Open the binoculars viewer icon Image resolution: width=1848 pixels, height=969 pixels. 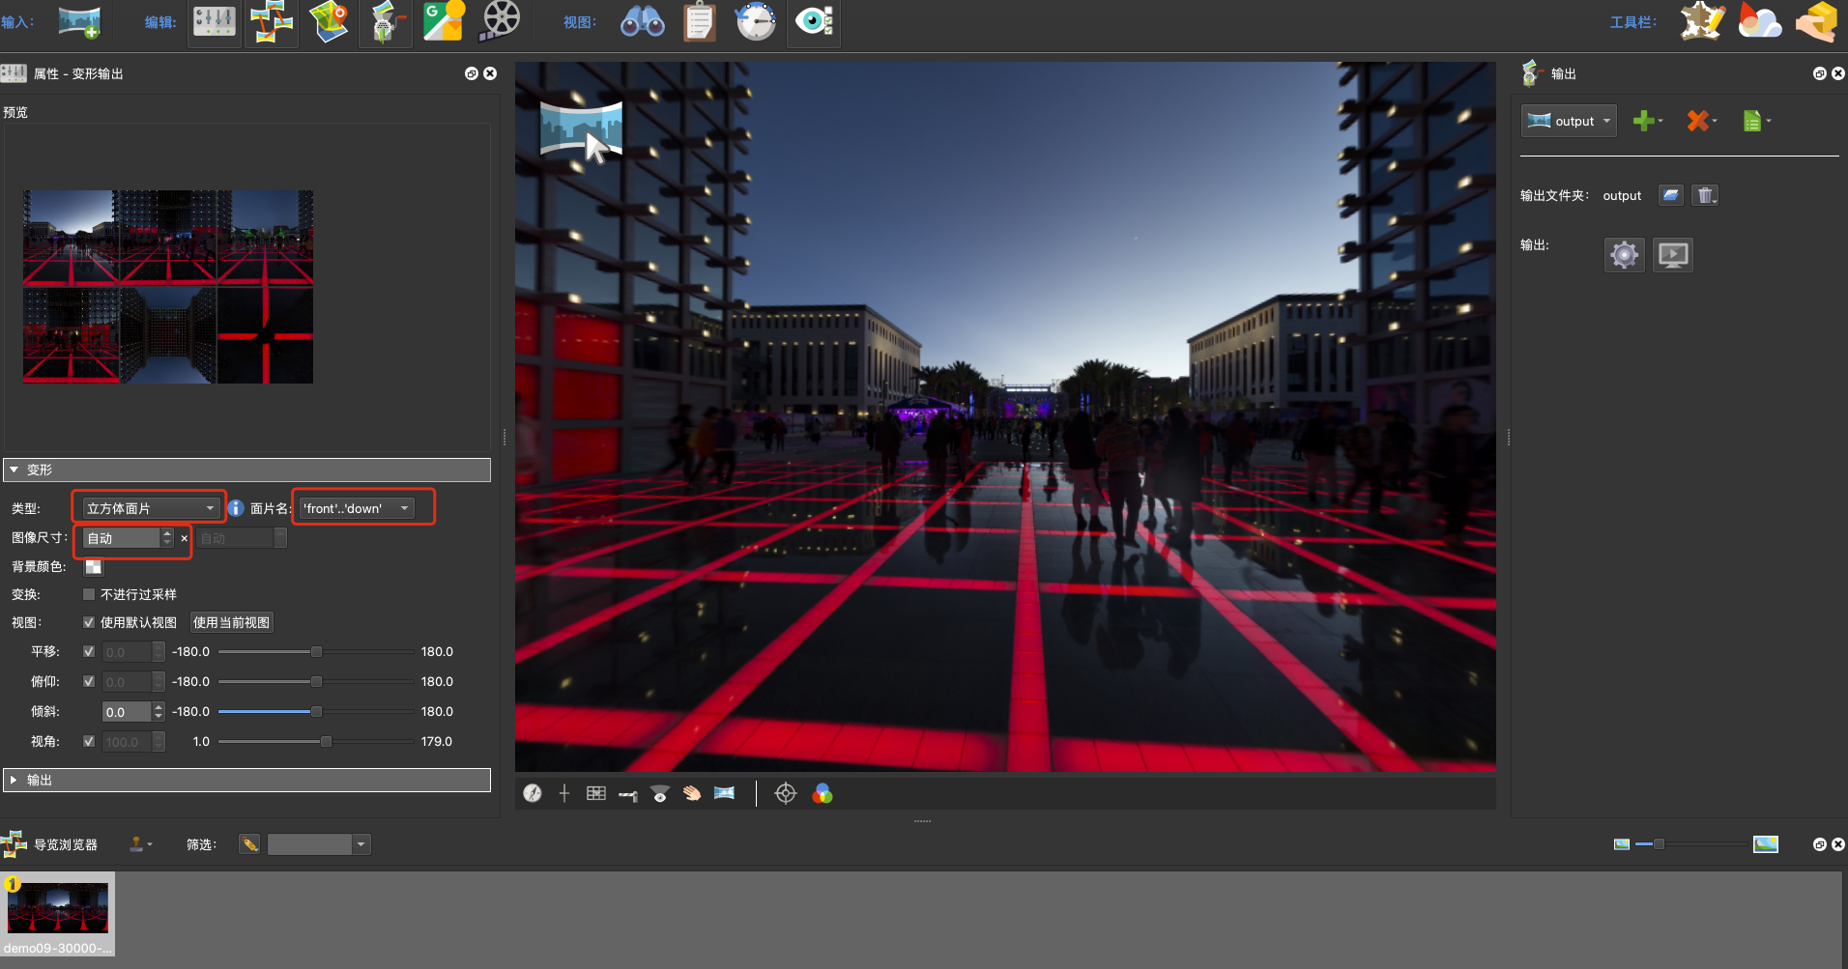(642, 22)
